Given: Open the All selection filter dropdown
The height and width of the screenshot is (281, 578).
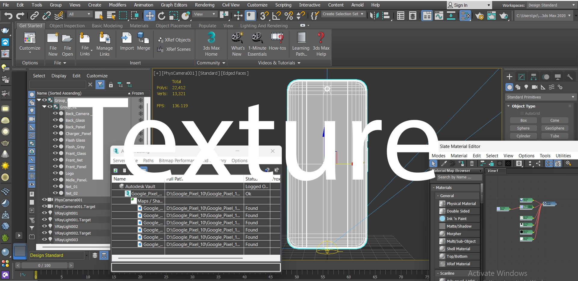Looking at the screenshot, I should point(79,14).
